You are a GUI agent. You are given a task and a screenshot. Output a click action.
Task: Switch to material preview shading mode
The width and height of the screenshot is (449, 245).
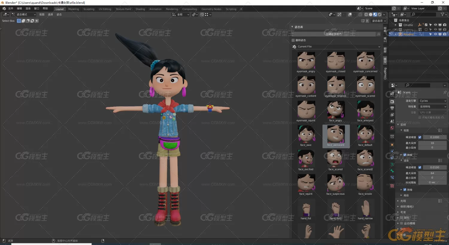pyautogui.click(x=375, y=14)
